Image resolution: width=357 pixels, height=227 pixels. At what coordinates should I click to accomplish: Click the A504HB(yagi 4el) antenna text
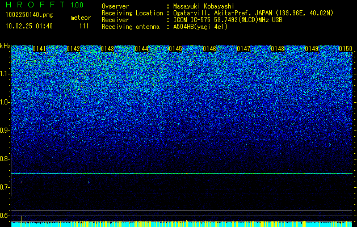pyautogui.click(x=200, y=27)
